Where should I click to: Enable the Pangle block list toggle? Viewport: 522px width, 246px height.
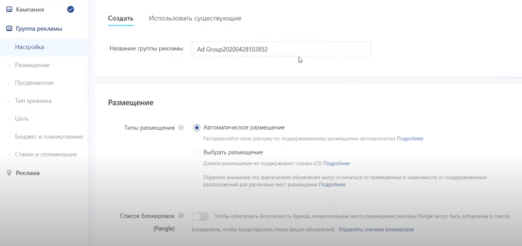[200, 216]
